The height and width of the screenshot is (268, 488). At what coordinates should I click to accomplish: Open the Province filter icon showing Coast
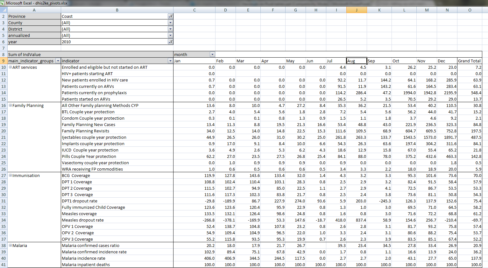[x=170, y=16]
